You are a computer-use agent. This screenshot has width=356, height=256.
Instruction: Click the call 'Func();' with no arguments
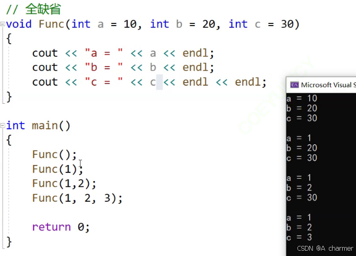pos(55,154)
